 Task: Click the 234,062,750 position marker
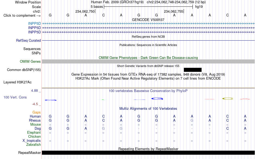tap(85, 11)
